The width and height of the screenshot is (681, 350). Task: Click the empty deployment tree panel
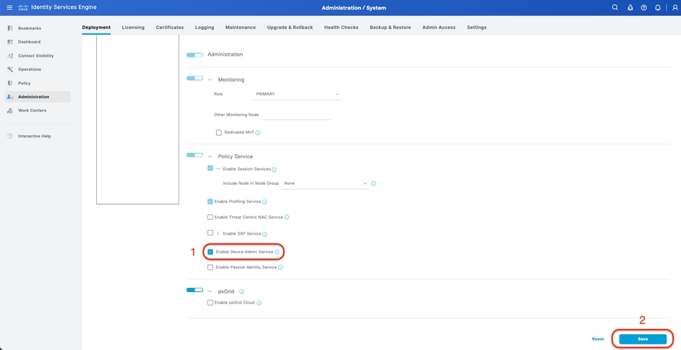click(x=138, y=119)
